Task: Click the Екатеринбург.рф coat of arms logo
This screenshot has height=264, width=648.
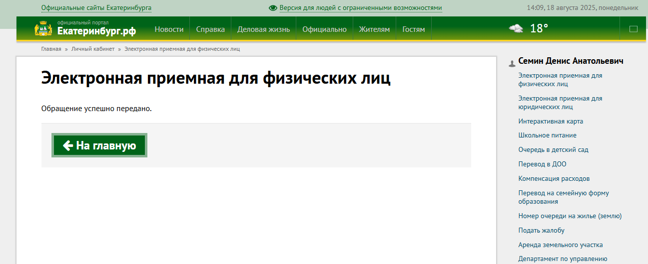Action: pyautogui.click(x=43, y=29)
